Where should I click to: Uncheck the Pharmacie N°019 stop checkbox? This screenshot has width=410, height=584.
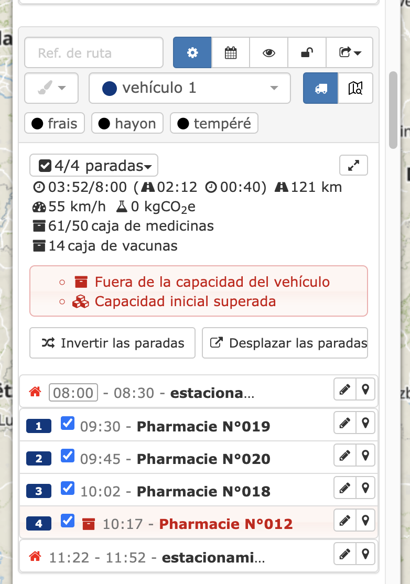pyautogui.click(x=68, y=424)
